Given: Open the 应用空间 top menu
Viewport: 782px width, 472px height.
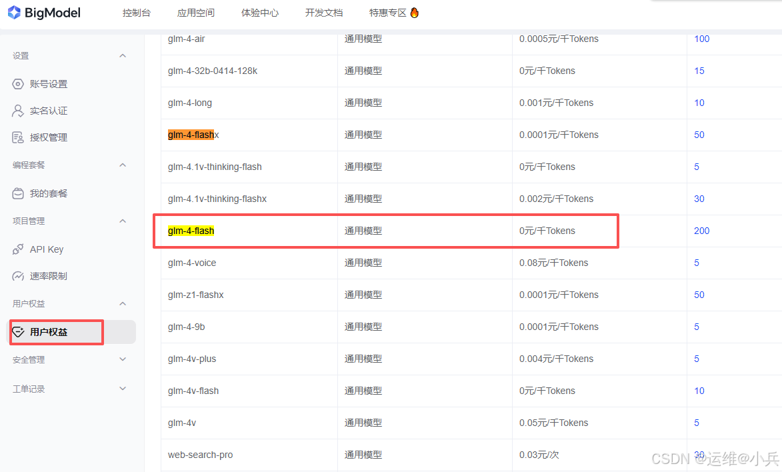Looking at the screenshot, I should pyautogui.click(x=196, y=13).
